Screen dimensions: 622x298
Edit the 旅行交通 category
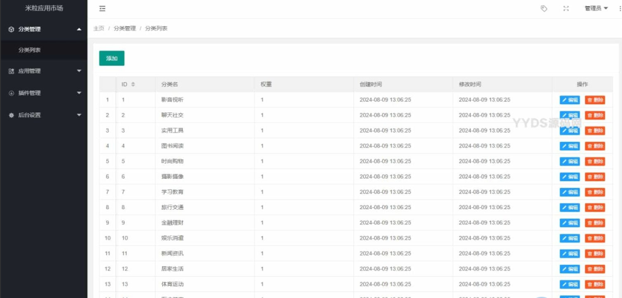[570, 207]
